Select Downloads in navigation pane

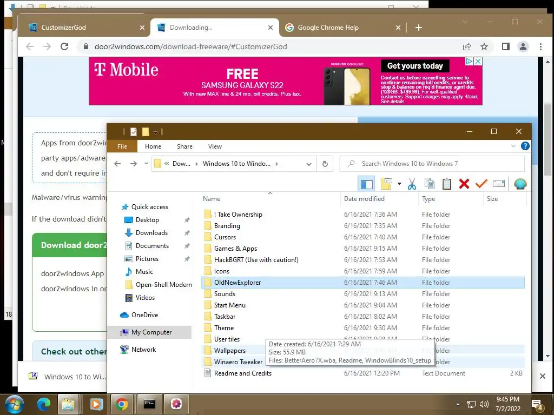pos(151,233)
